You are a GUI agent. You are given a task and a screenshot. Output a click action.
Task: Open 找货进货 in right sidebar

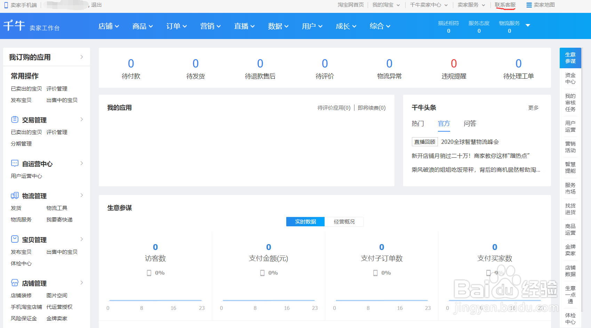[570, 209]
